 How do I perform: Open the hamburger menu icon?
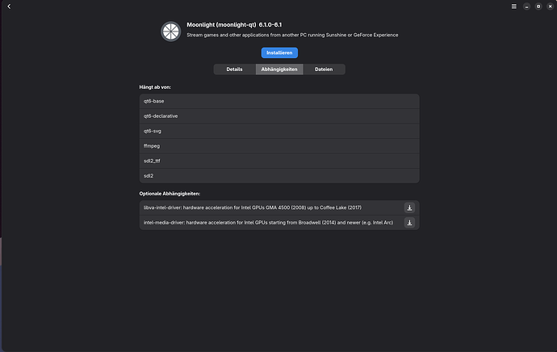513,6
